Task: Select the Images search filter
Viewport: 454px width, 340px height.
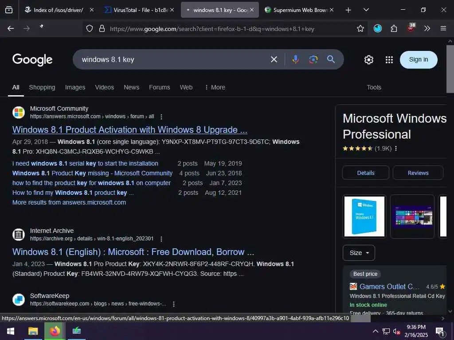Action: tap(75, 87)
